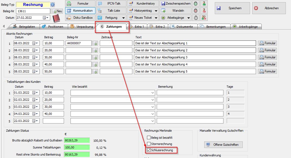Click the Beleg-Nr field showing 13611

click(33, 11)
